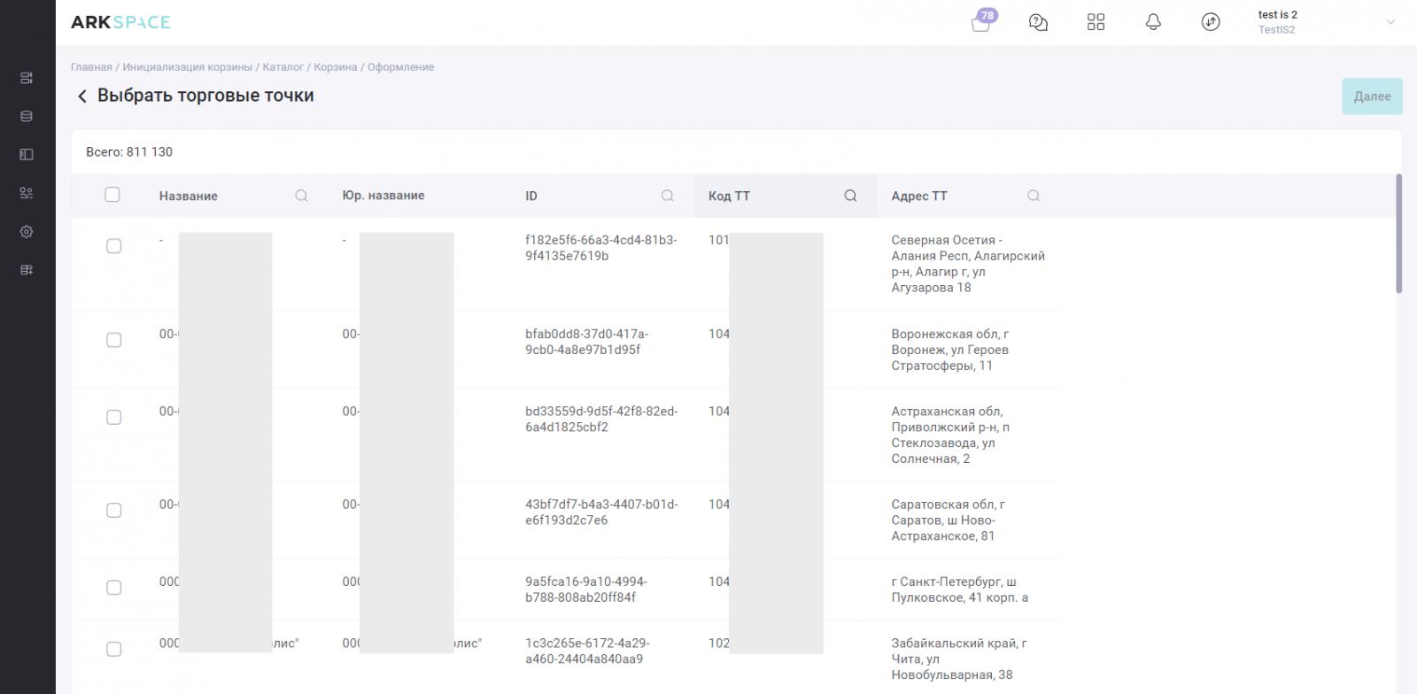Click address Северная Осетия Алагир Агузарова 18
Image resolution: width=1417 pixels, height=694 pixels.
click(968, 264)
